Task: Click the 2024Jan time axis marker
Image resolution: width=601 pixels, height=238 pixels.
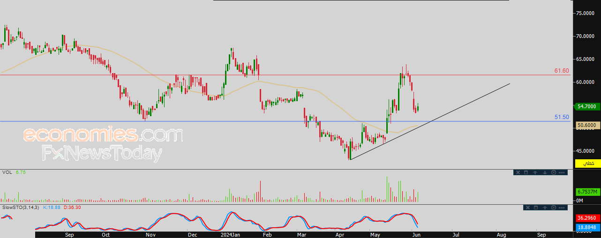Action: coord(231,234)
